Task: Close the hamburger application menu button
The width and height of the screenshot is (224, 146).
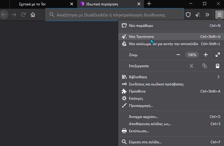Action: click(220, 15)
